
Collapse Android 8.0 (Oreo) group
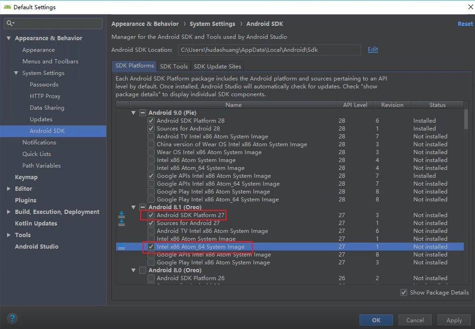point(133,270)
